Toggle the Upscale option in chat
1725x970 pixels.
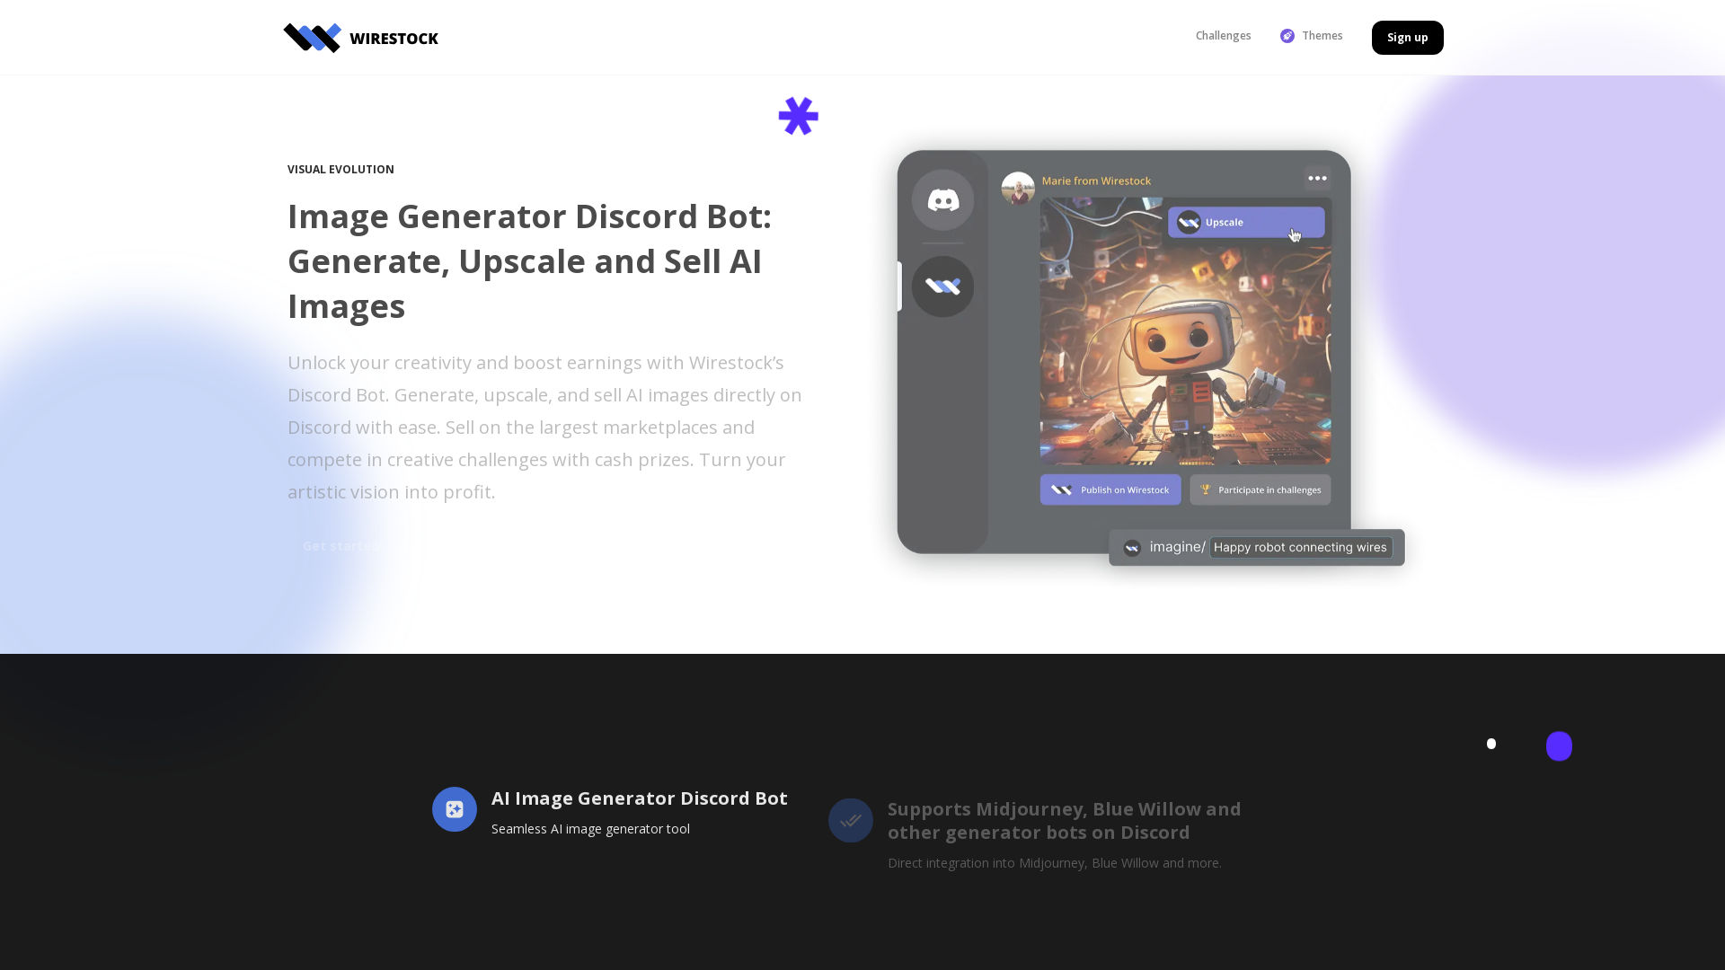pyautogui.click(x=1246, y=222)
